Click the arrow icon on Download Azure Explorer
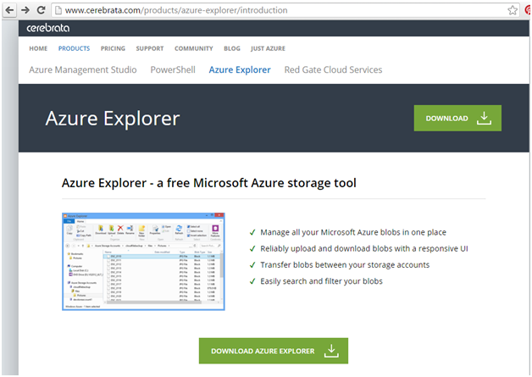Viewport: 532px width, 377px height. click(x=331, y=351)
